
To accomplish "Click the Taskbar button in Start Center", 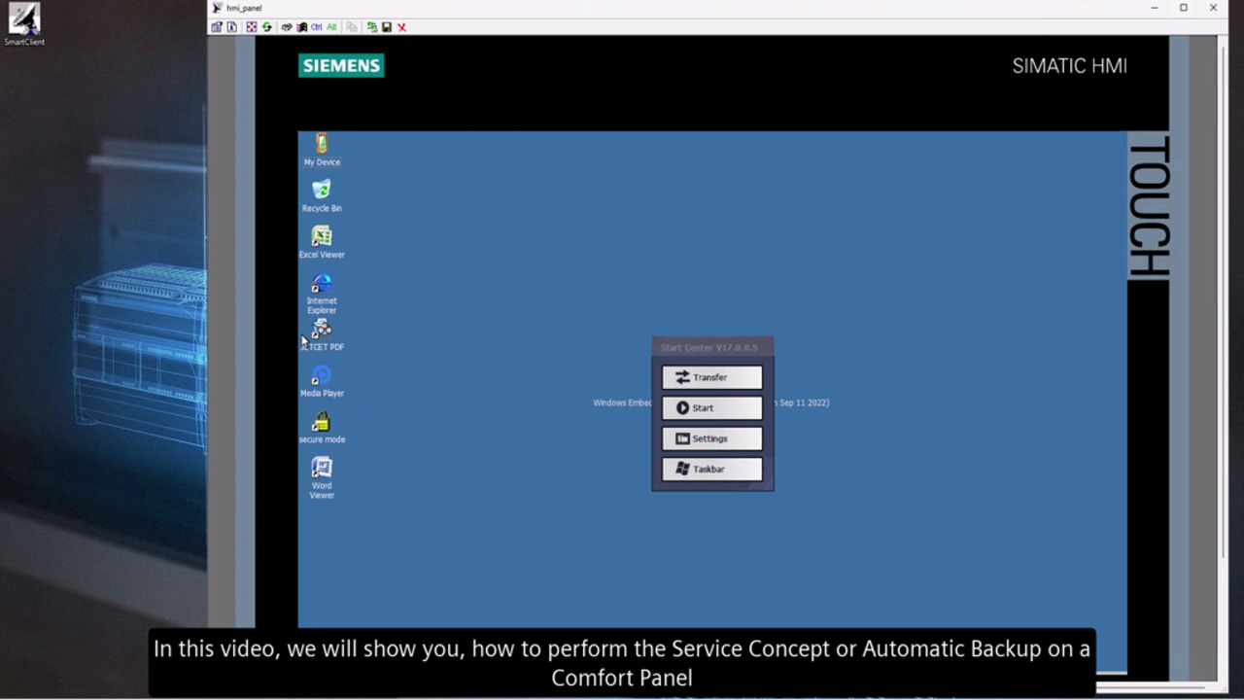I will [711, 469].
